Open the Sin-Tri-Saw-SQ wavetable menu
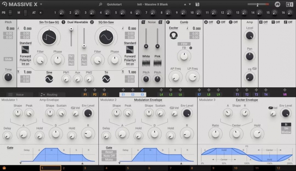 click(49, 22)
